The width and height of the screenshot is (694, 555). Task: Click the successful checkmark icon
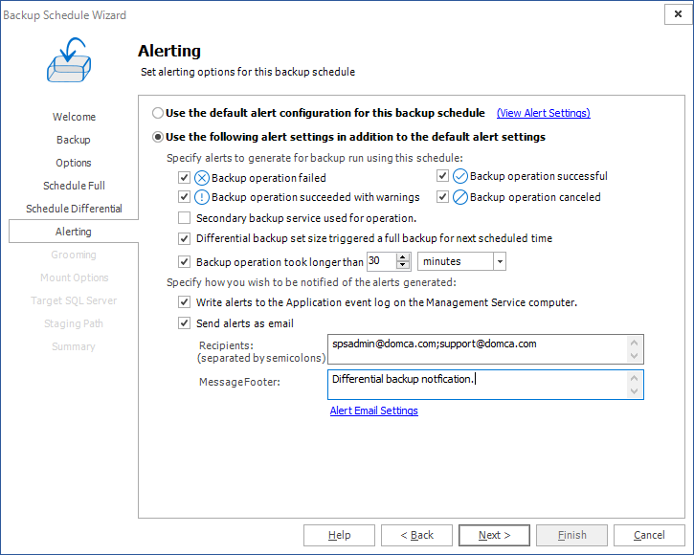pos(460,176)
